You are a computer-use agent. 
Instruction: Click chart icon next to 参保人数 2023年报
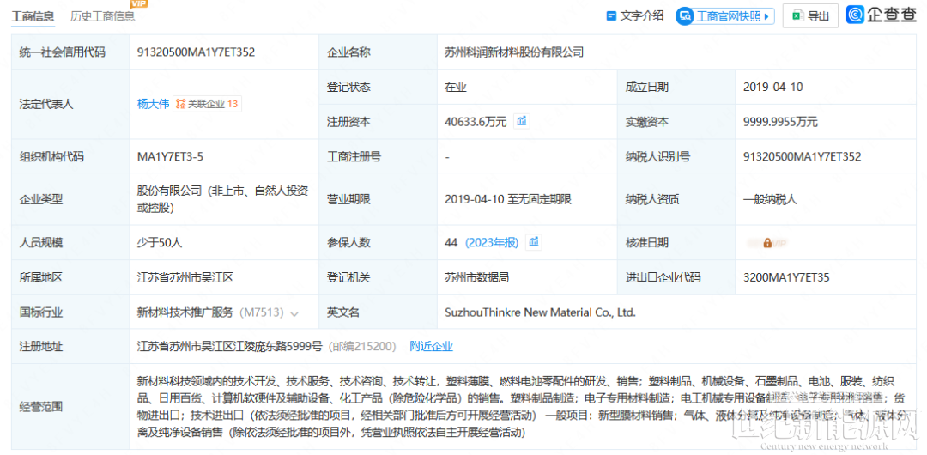pos(534,241)
